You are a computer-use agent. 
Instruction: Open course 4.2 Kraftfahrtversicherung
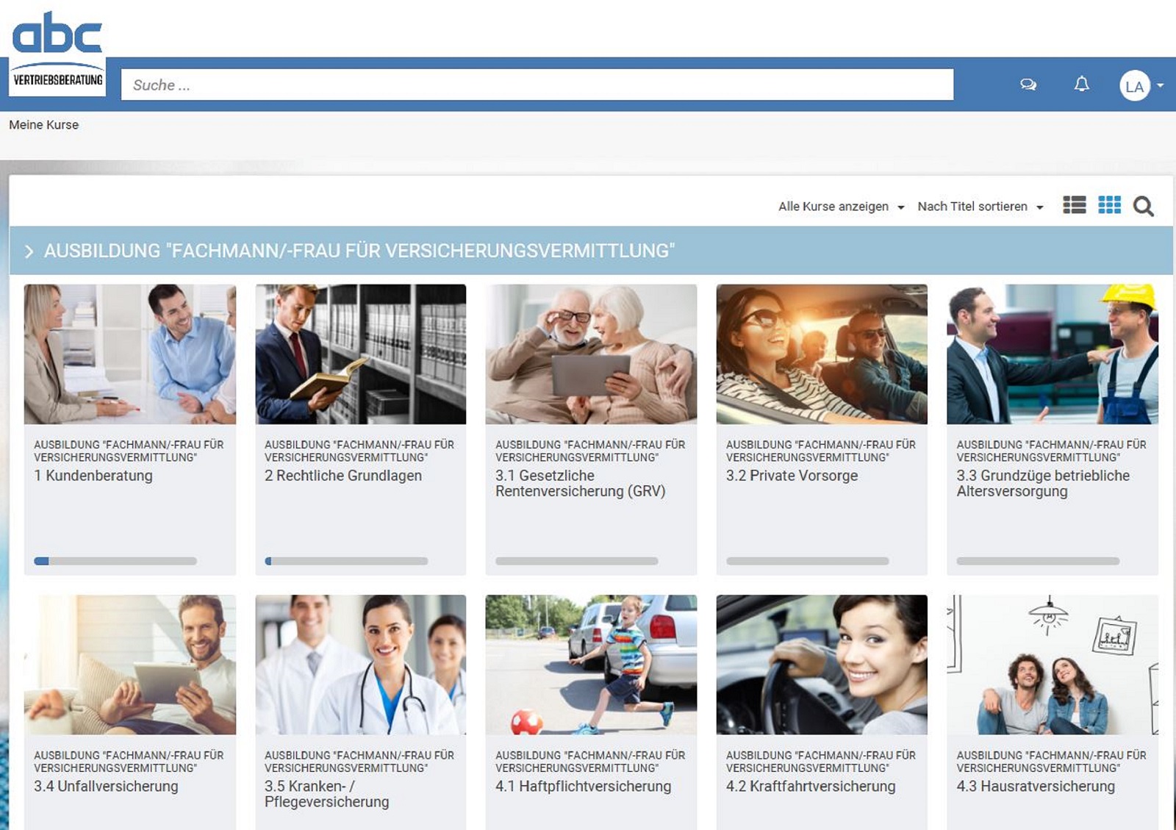pyautogui.click(x=811, y=786)
